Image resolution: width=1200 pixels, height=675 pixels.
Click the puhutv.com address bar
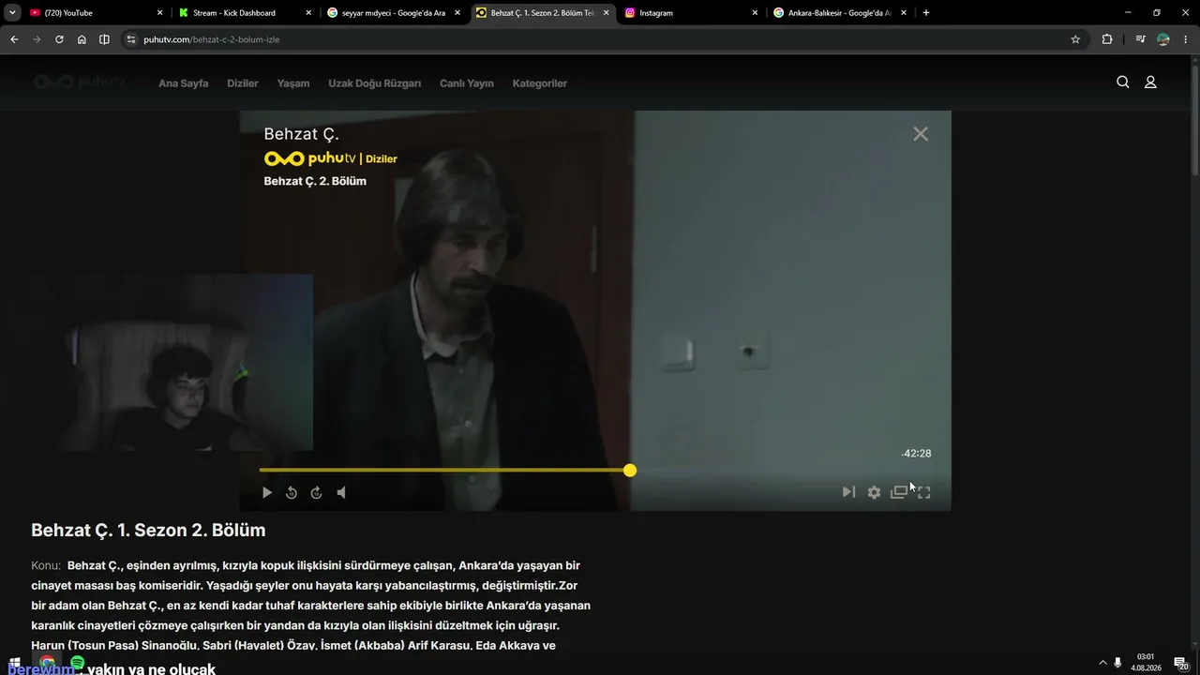click(600, 39)
